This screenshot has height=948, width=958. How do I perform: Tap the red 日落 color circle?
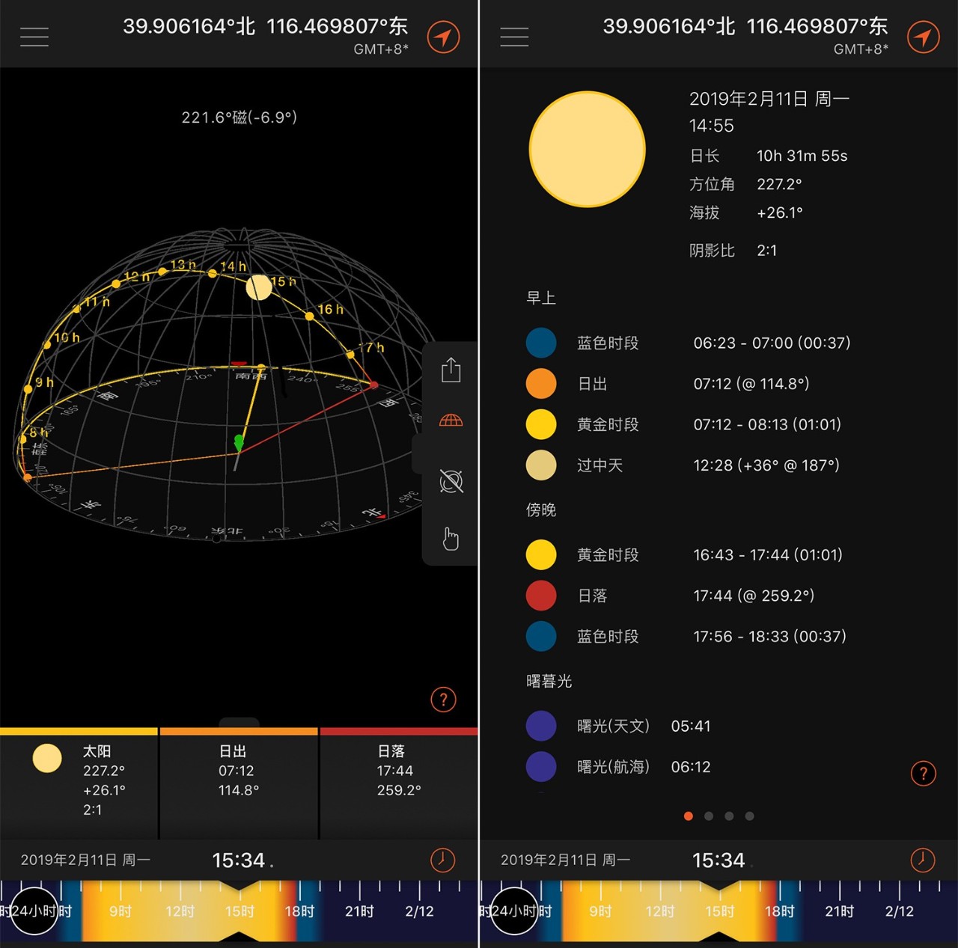pos(541,596)
